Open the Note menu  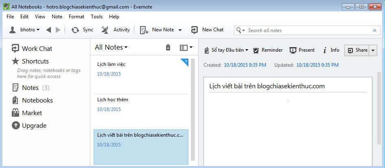(x=57, y=17)
